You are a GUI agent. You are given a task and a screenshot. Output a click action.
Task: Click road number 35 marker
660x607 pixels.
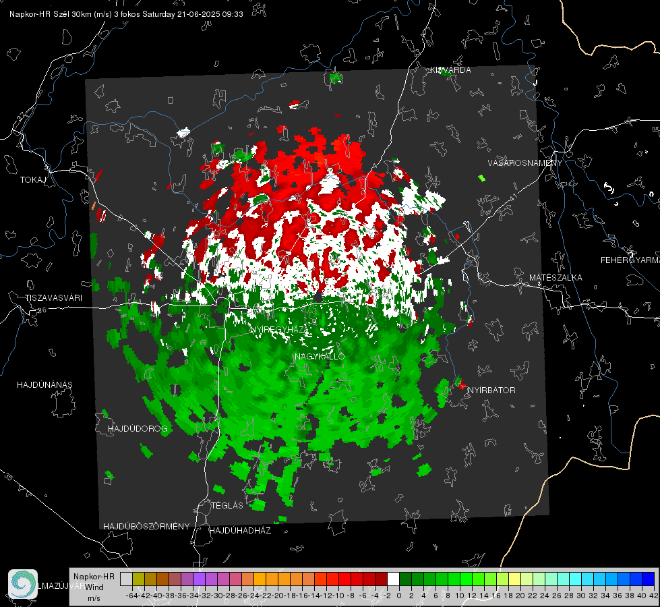pos(8,476)
